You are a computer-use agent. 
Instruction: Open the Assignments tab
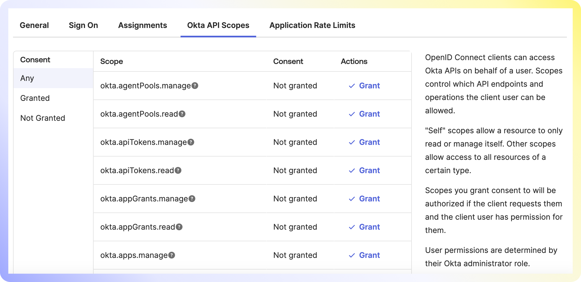click(x=143, y=25)
